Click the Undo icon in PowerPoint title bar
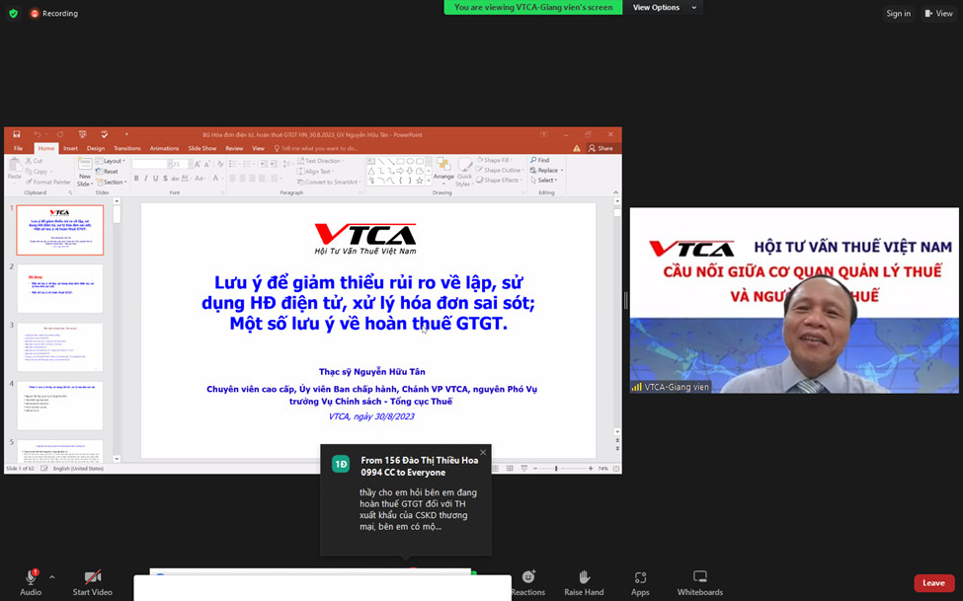The image size is (963, 601). click(38, 134)
